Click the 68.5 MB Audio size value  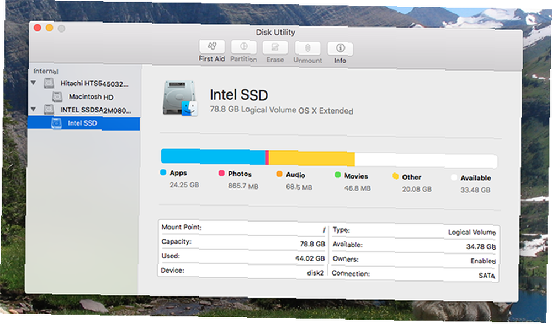pos(299,187)
